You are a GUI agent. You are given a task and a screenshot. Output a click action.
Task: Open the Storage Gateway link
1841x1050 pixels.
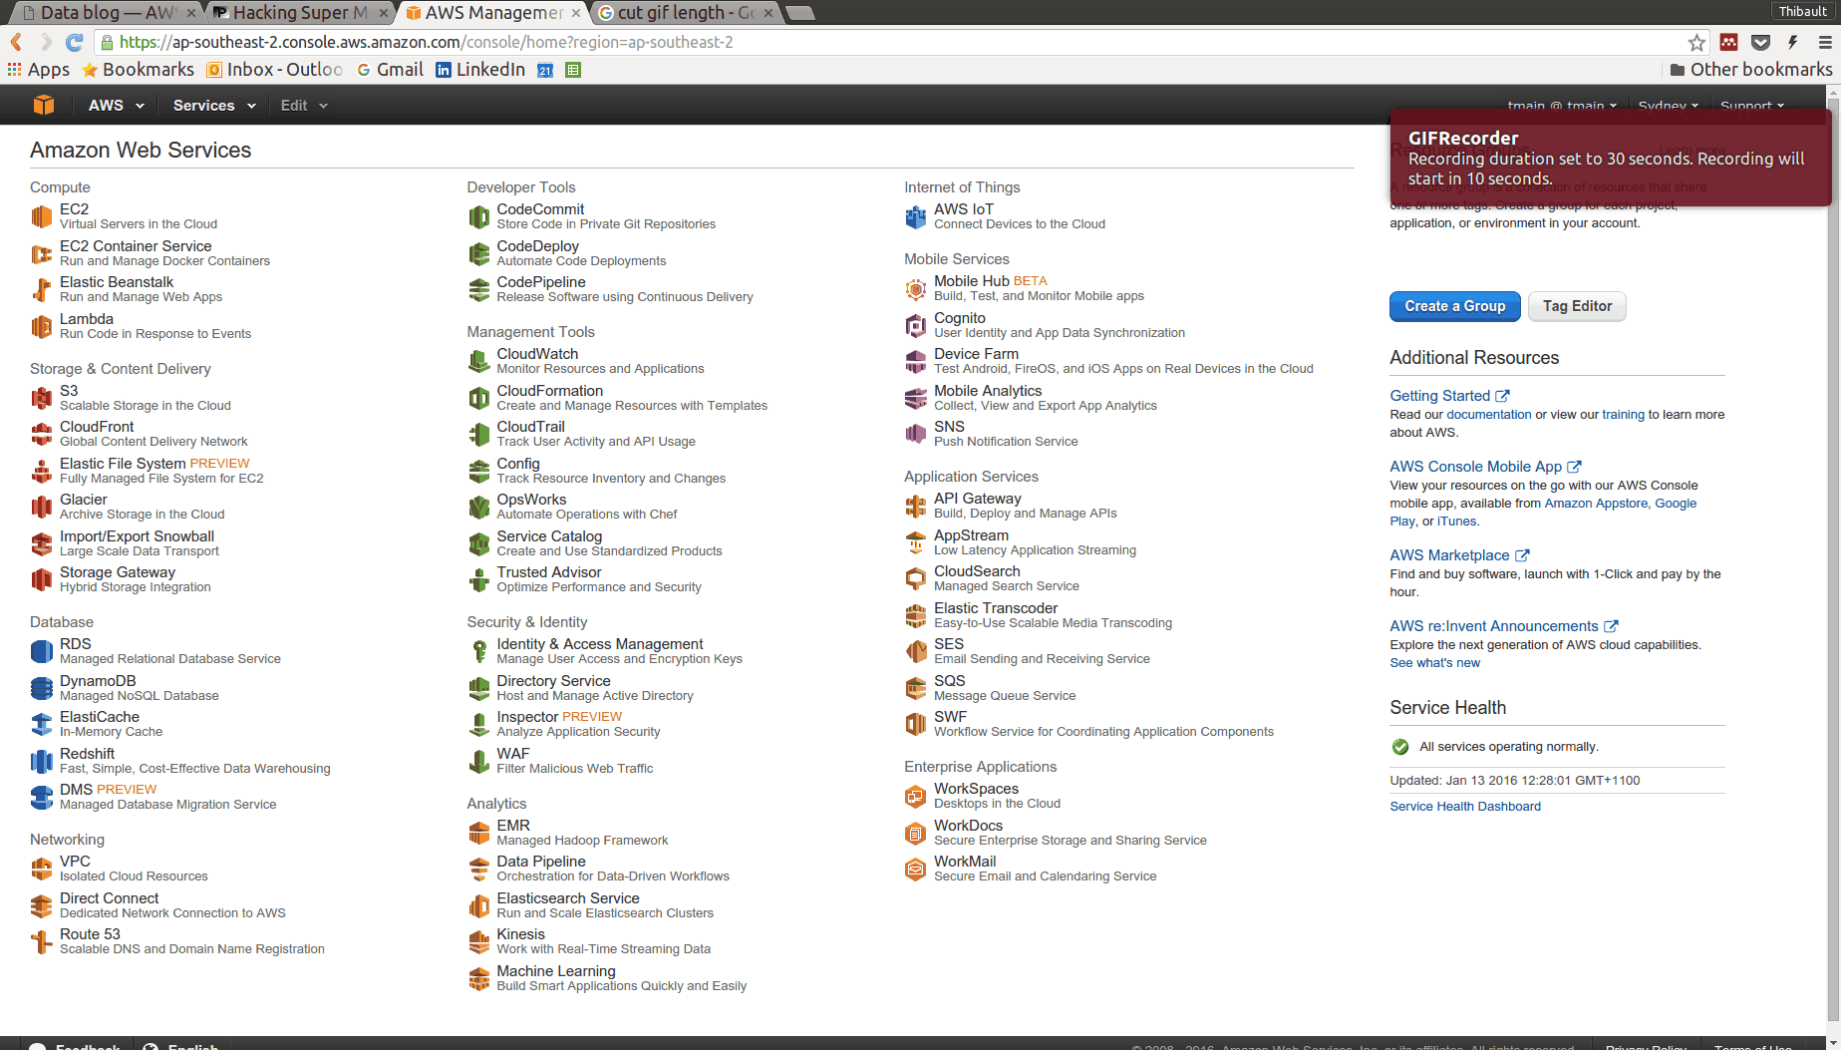(118, 572)
